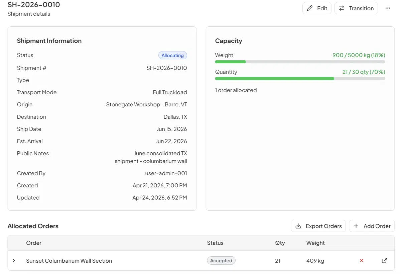Click the Add Order plus button
Viewport: 401px width, 274px height.
click(x=372, y=226)
